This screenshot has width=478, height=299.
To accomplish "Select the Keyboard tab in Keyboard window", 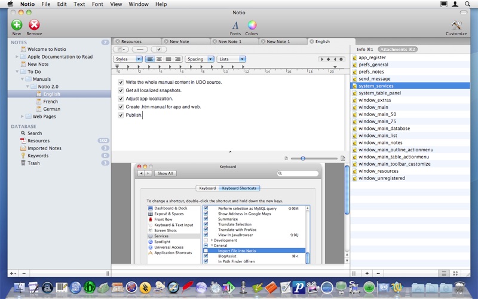I will click(x=207, y=188).
